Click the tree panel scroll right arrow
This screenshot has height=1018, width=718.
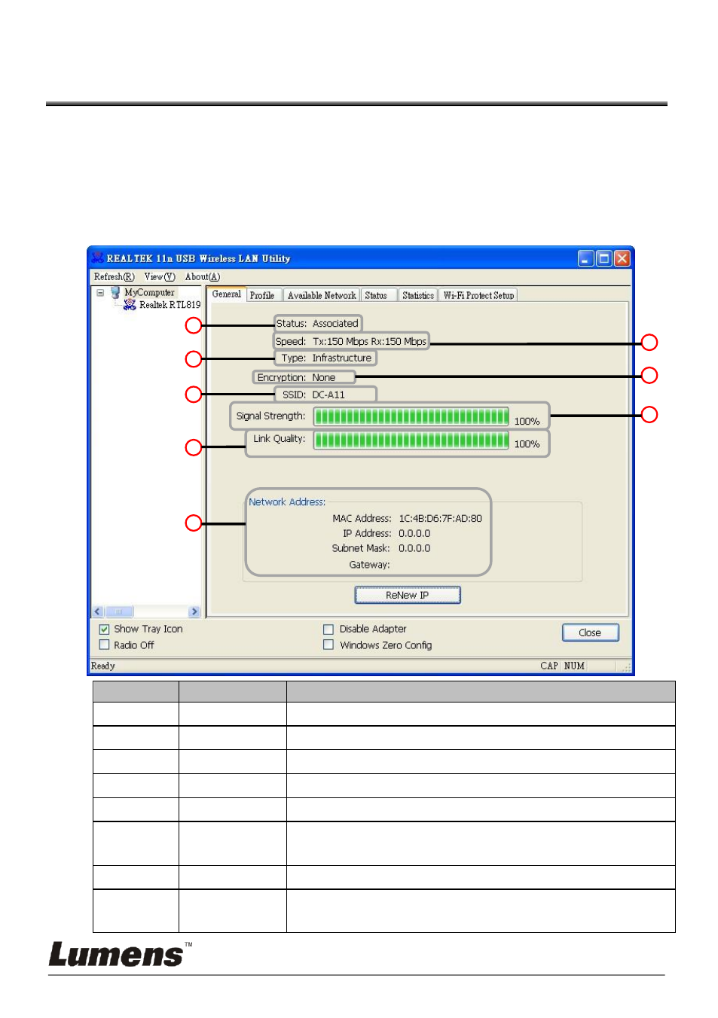[194, 611]
